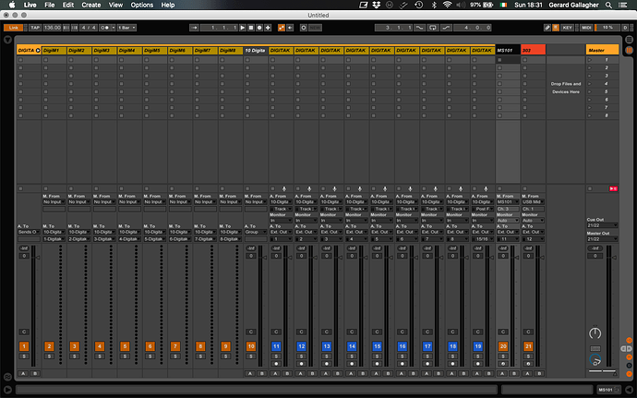Image resolution: width=637 pixels, height=398 pixels.
Task: Switch to Arrangement view selector
Action: click(630, 40)
